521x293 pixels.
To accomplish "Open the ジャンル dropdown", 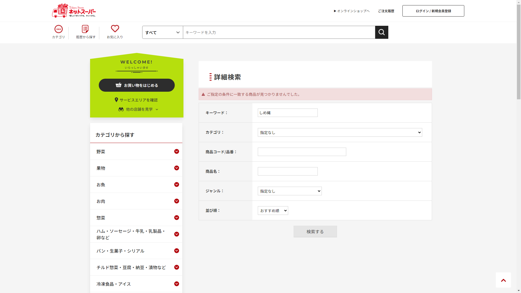I will tap(290, 191).
